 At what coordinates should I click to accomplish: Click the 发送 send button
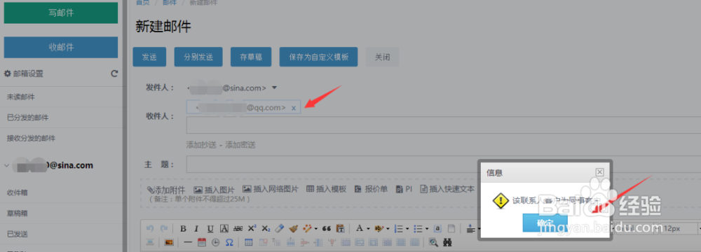(x=149, y=57)
